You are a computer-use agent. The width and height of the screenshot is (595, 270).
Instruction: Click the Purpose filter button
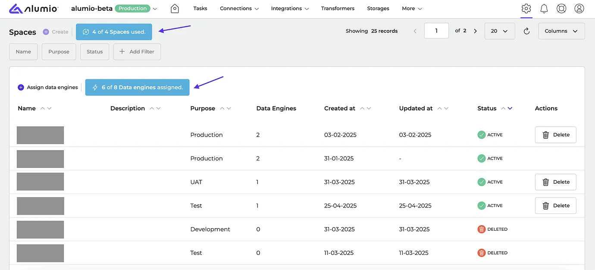coord(59,52)
